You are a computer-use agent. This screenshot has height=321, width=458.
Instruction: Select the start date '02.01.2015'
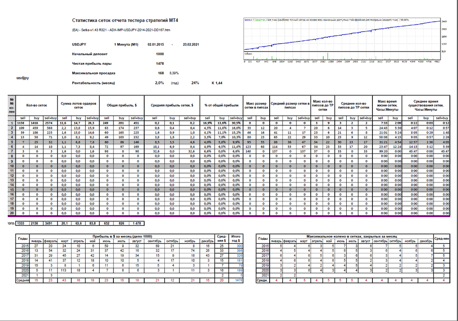156,45
